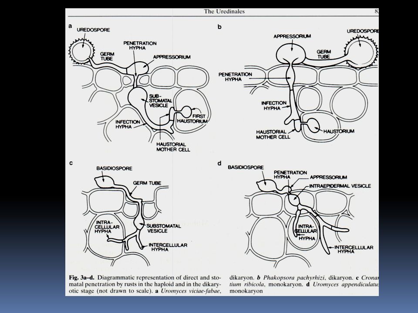418x313 pixels.
Task: Click the spiny uredospore drawing in panel b
Action: 361,52
